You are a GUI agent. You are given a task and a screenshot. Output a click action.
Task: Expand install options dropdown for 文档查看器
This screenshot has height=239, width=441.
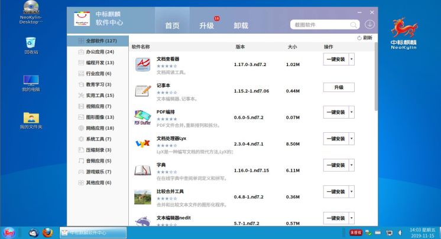click(352, 59)
